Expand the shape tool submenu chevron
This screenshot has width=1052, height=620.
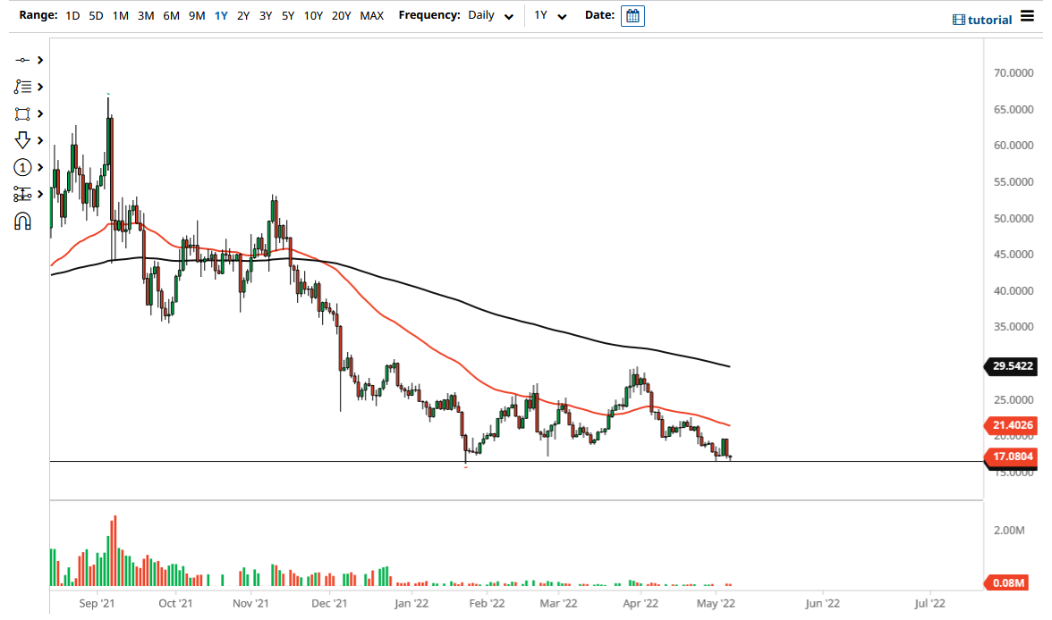38,113
